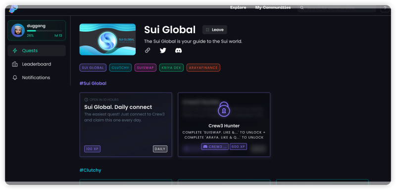Click the #Sui Global section heading
The height and width of the screenshot is (190, 396).
(93, 83)
